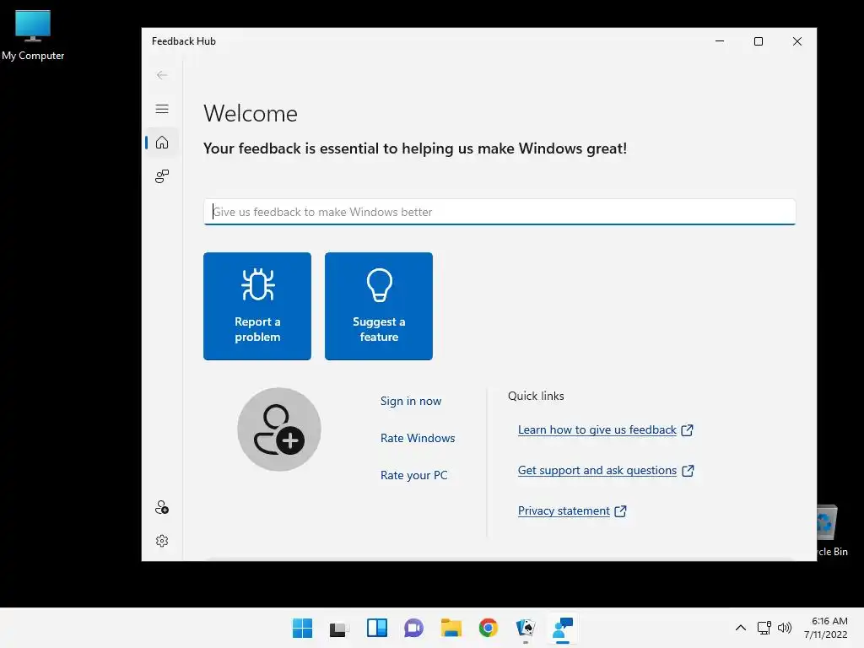The height and width of the screenshot is (648, 864).
Task: Launch Teams Chat from the taskbar
Action: pos(413,628)
